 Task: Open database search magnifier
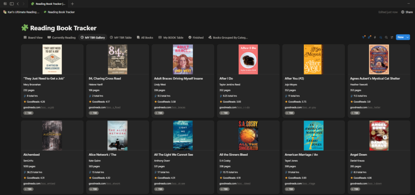pos(386,37)
